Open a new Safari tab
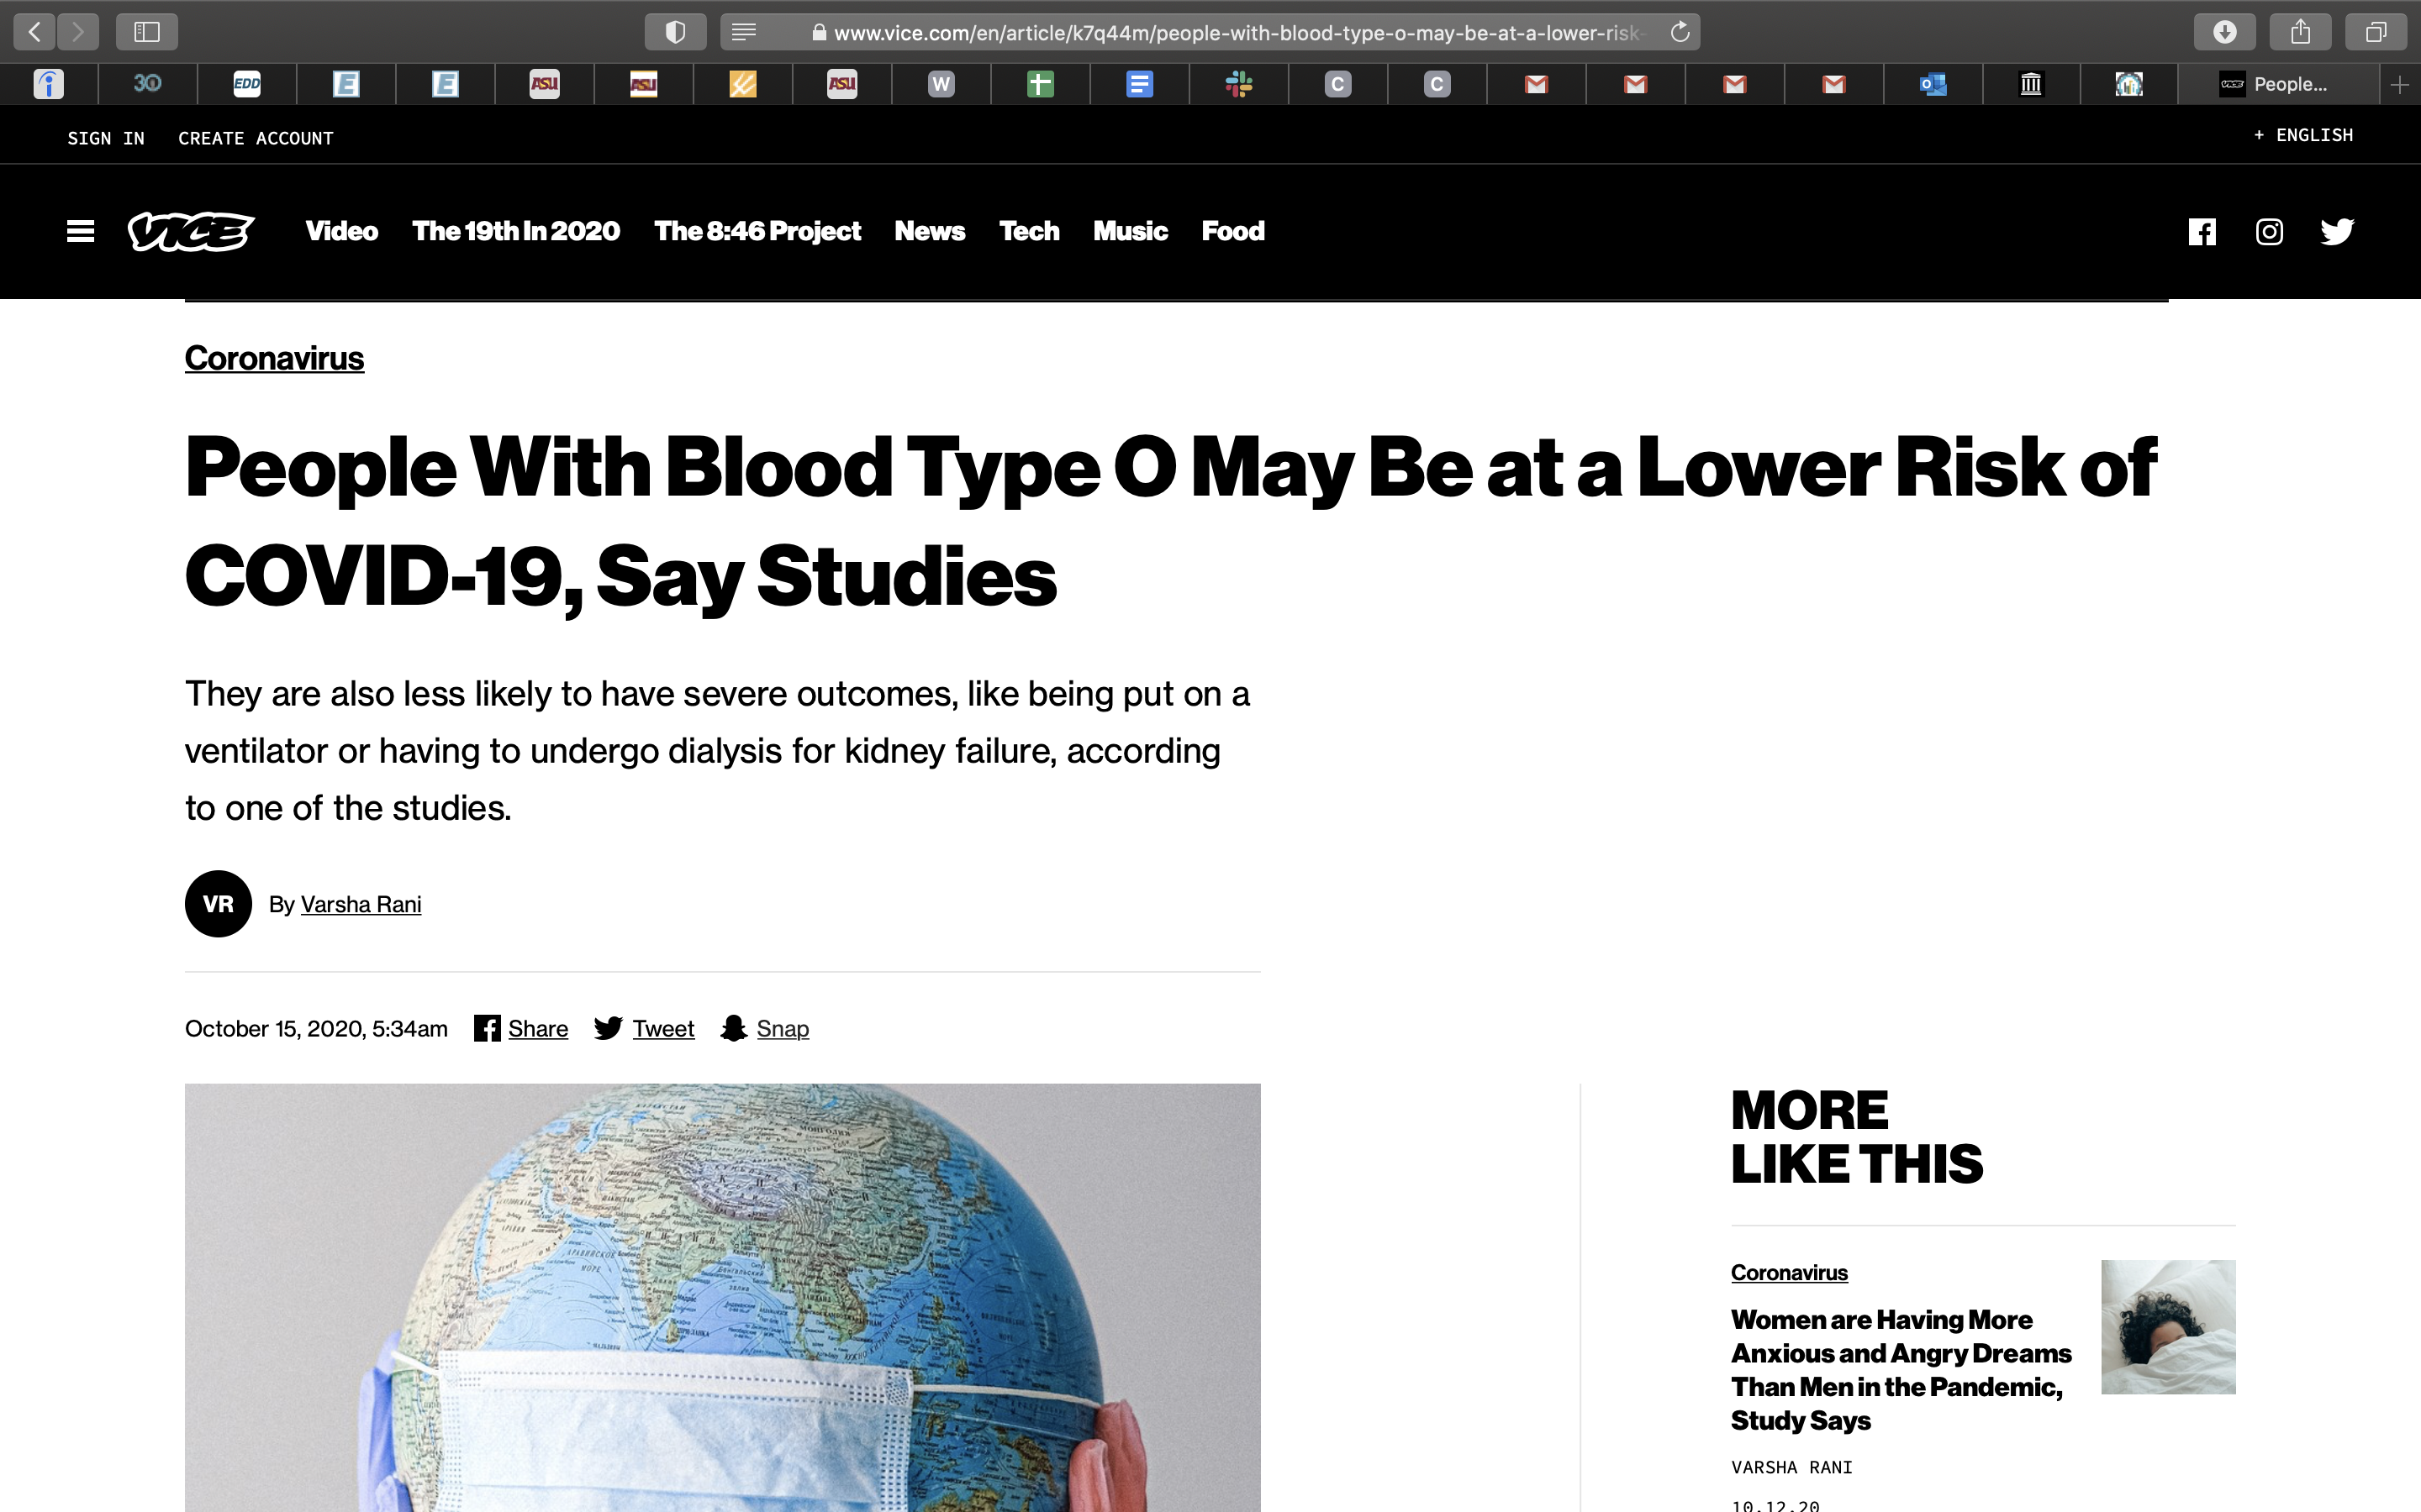Image resolution: width=2421 pixels, height=1512 pixels. point(2399,85)
